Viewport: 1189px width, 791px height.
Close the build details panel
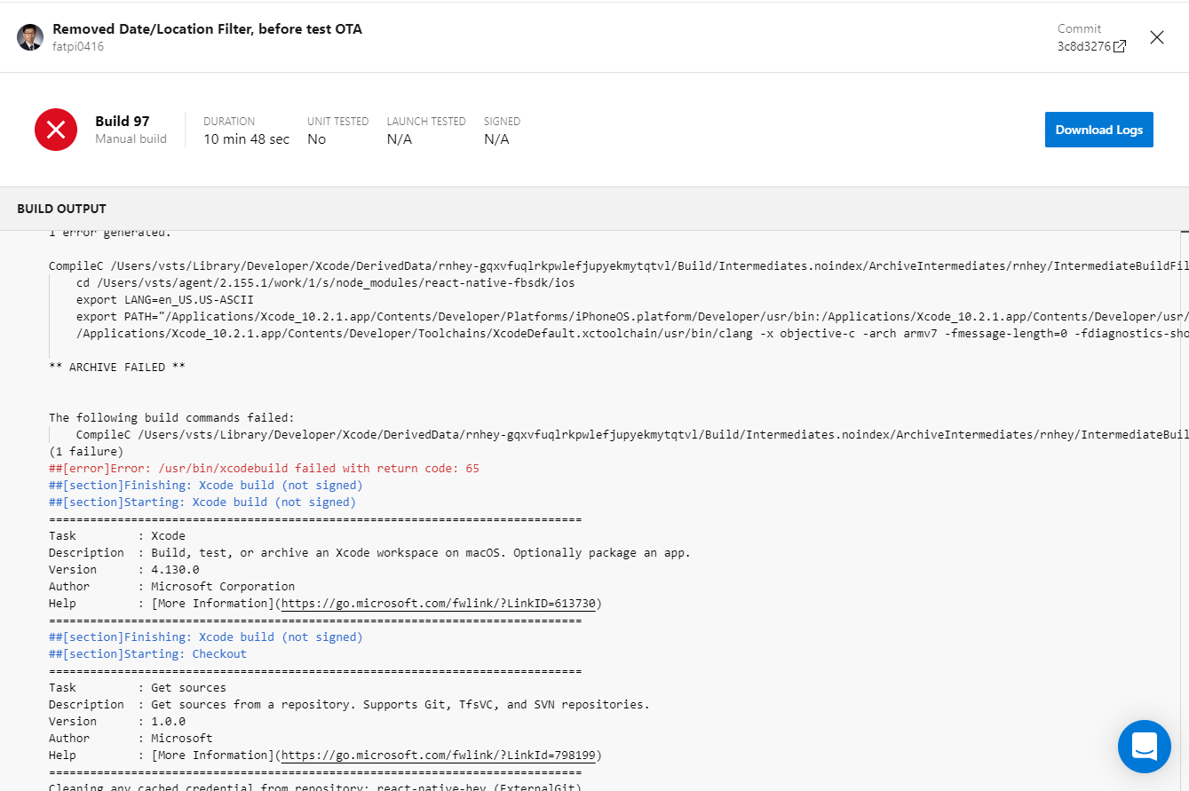click(1156, 37)
